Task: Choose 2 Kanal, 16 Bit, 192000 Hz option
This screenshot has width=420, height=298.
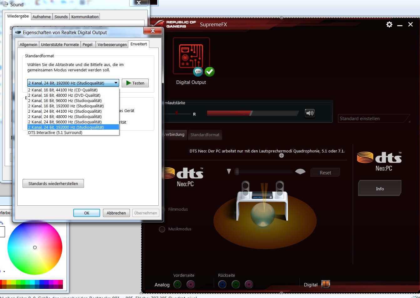Action: tap(73, 106)
